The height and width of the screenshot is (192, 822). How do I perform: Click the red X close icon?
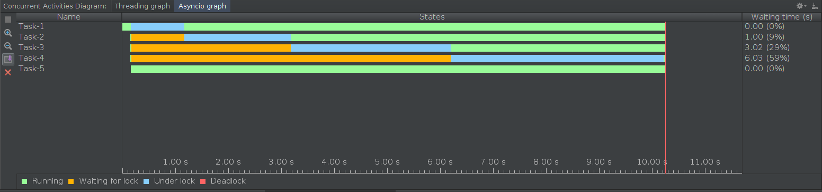point(8,72)
